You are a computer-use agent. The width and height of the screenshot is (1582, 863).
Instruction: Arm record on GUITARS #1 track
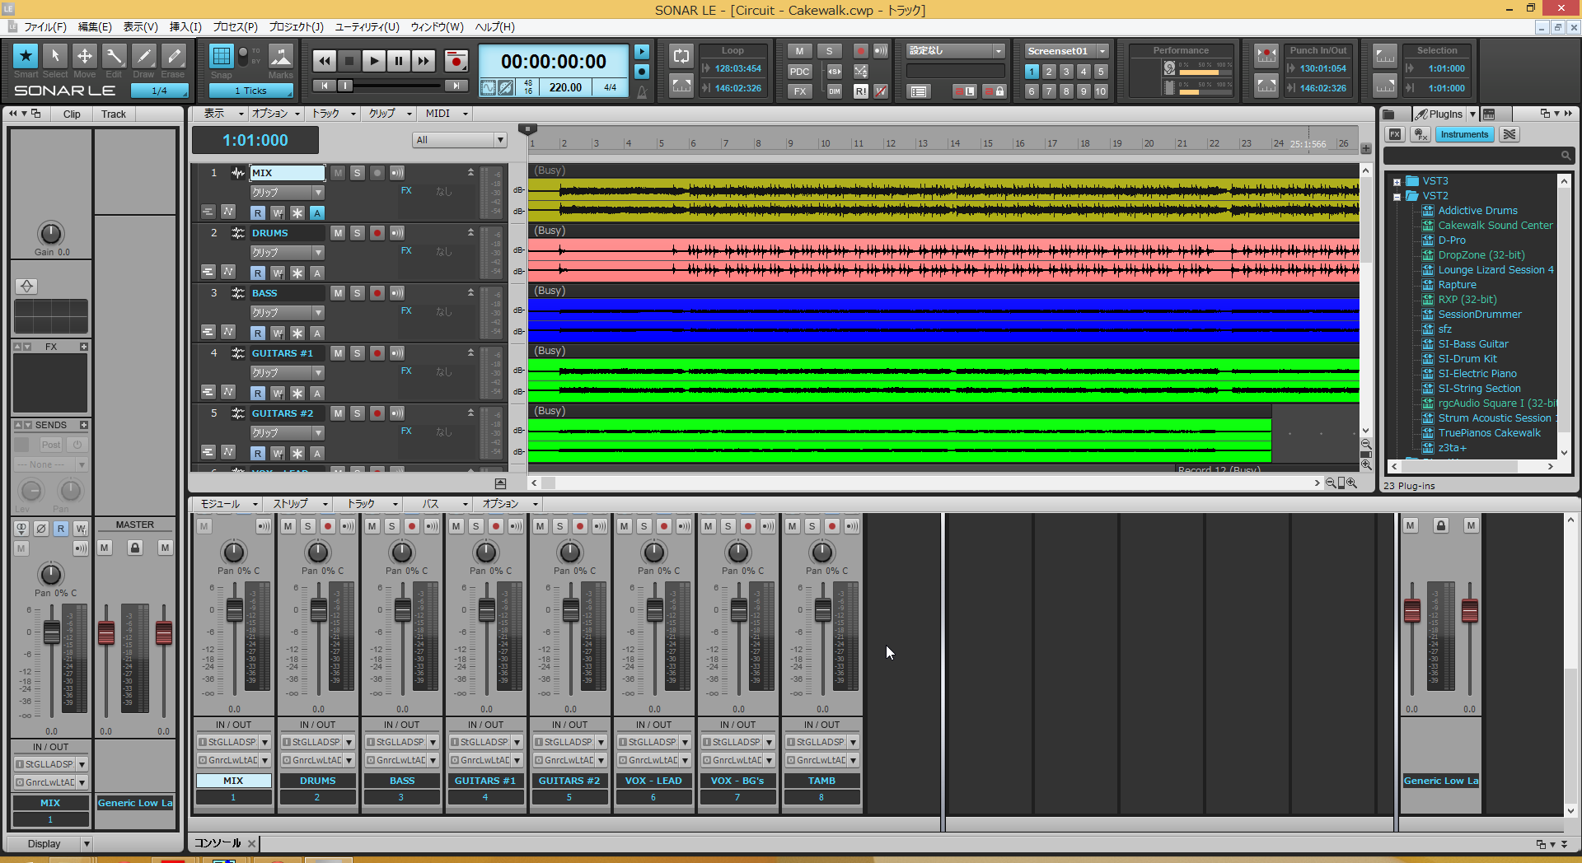pyautogui.click(x=377, y=353)
